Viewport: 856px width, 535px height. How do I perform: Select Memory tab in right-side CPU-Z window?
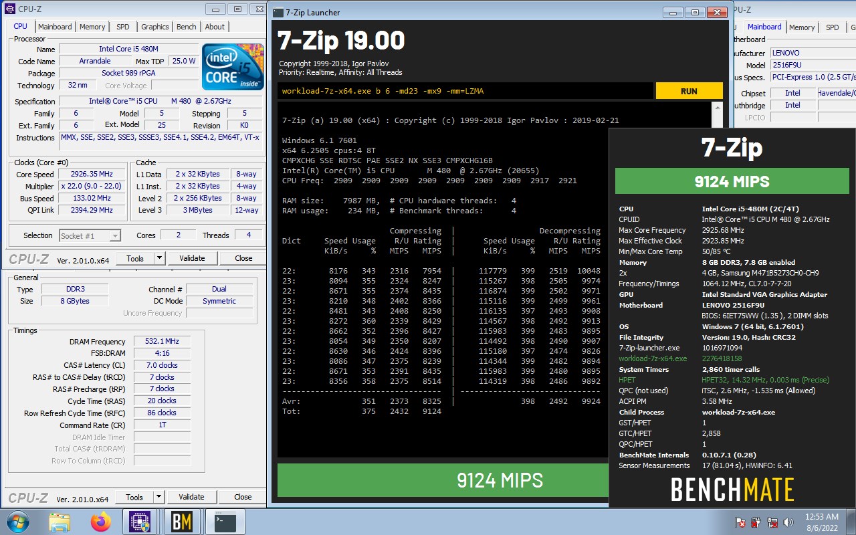pyautogui.click(x=802, y=27)
